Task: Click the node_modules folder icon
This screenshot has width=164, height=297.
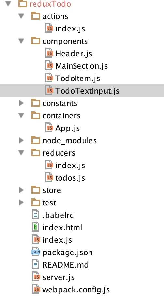Action: [35, 140]
